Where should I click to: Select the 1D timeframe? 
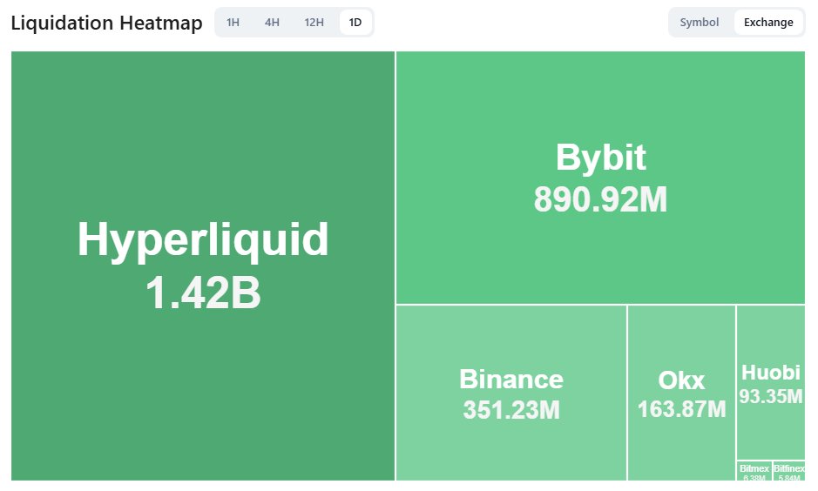(355, 23)
